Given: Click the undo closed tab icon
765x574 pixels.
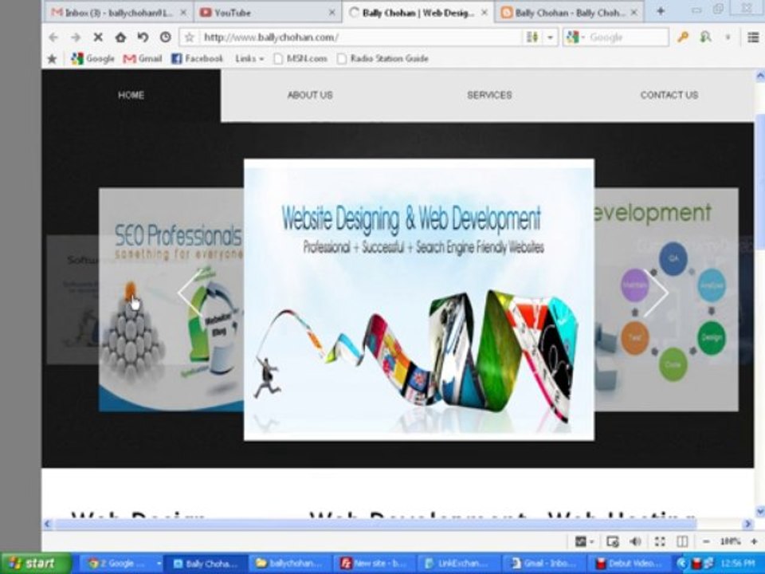Looking at the screenshot, I should click(x=143, y=37).
